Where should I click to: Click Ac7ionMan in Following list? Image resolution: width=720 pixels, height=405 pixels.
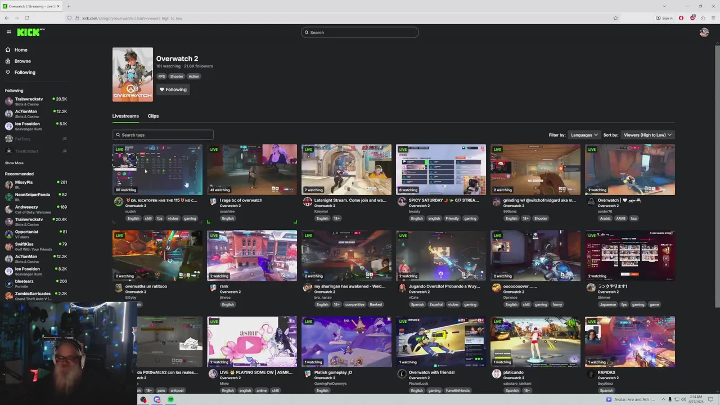[36, 114]
